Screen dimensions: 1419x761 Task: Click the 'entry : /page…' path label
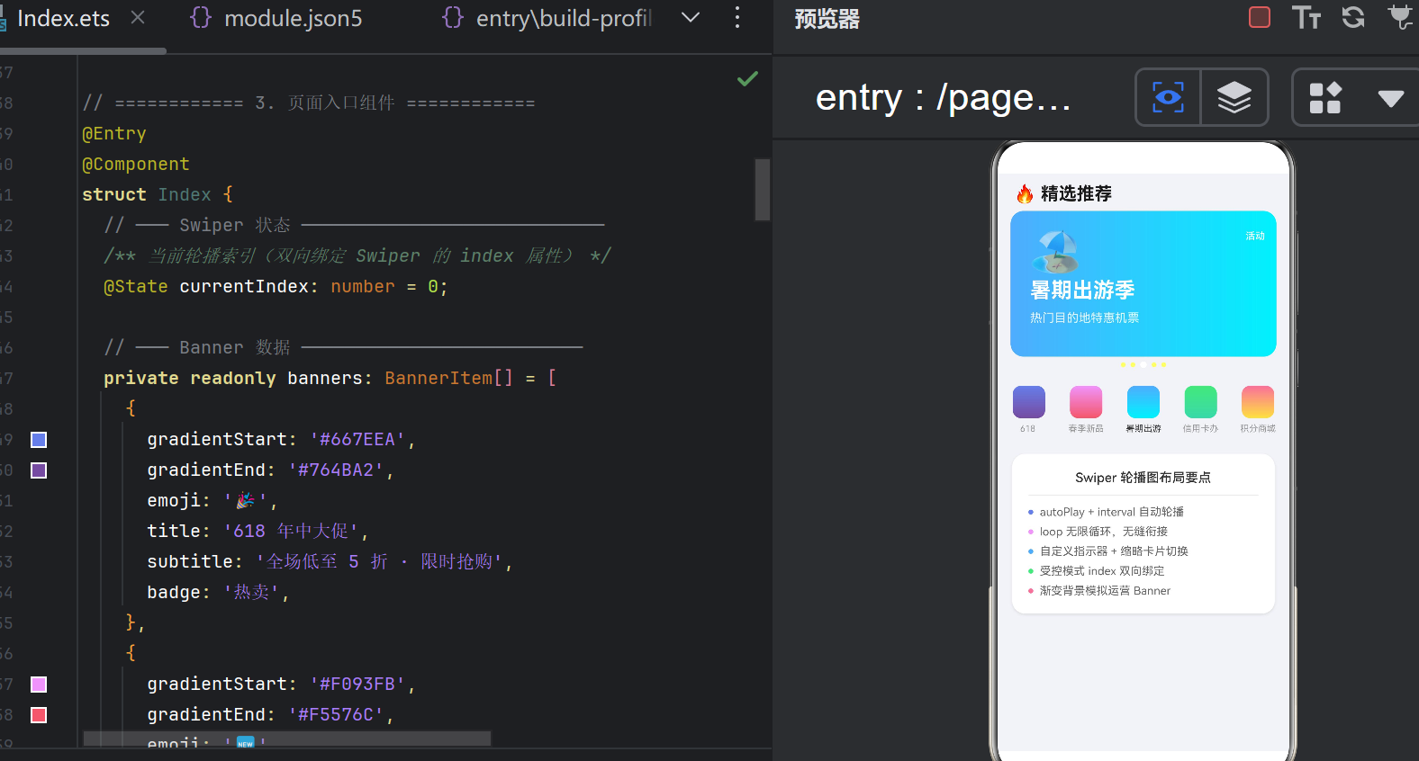pos(943,97)
